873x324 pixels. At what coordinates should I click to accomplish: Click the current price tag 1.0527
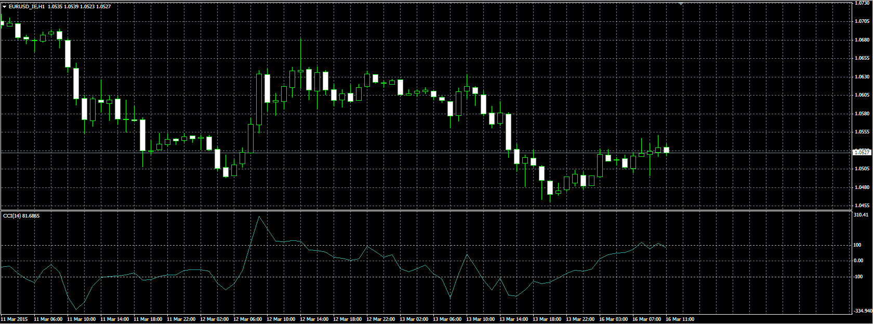[x=862, y=152]
